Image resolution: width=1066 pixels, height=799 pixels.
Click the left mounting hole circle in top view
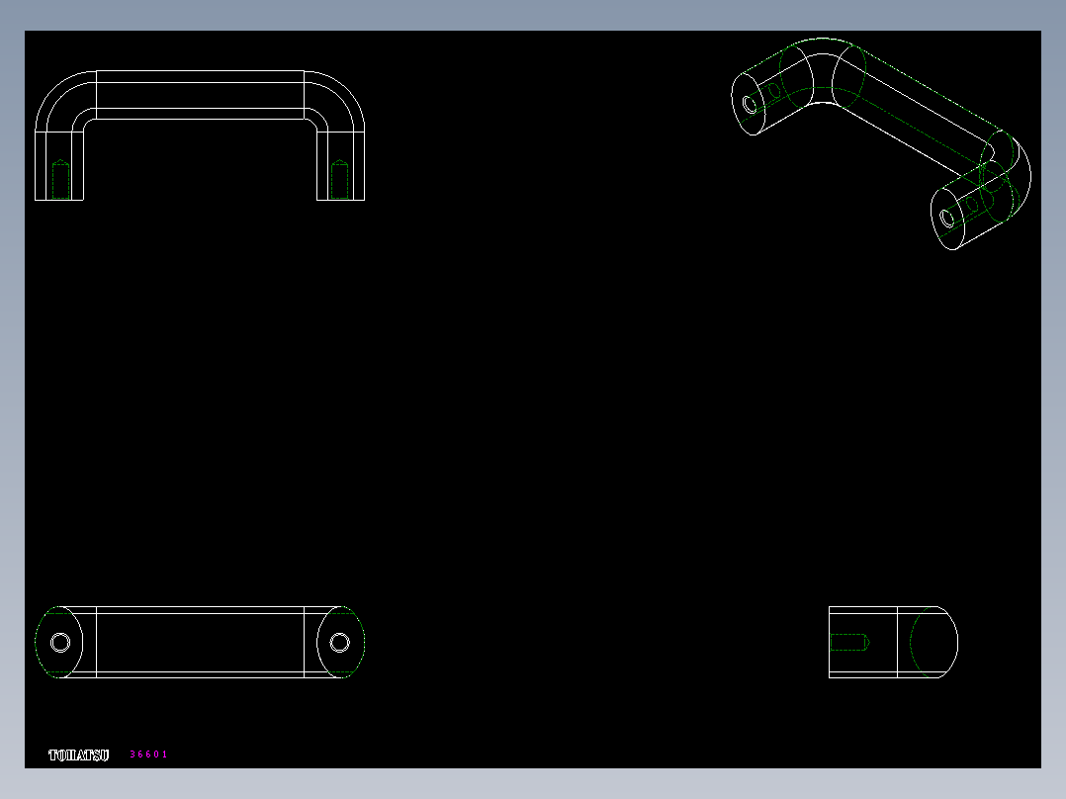(x=60, y=642)
